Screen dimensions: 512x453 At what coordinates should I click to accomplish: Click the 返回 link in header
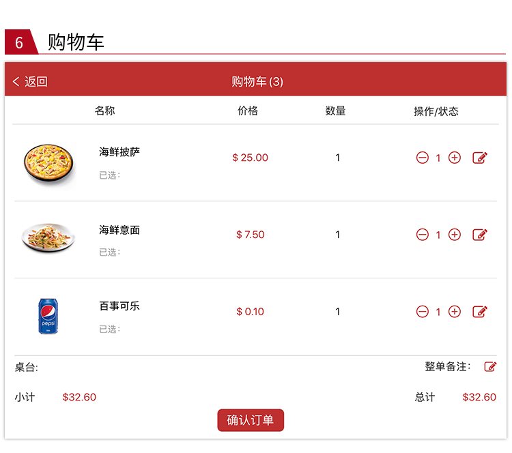coord(36,81)
